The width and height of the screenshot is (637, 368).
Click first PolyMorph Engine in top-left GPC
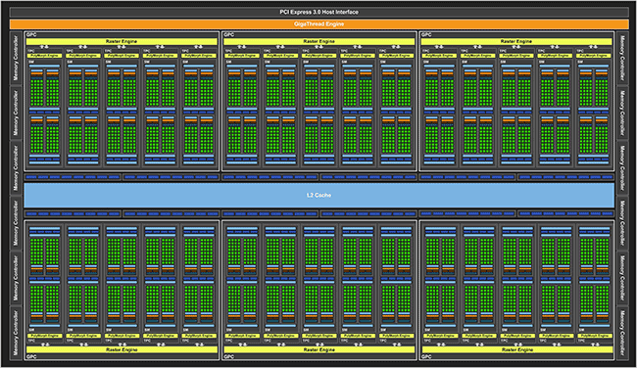click(x=45, y=56)
